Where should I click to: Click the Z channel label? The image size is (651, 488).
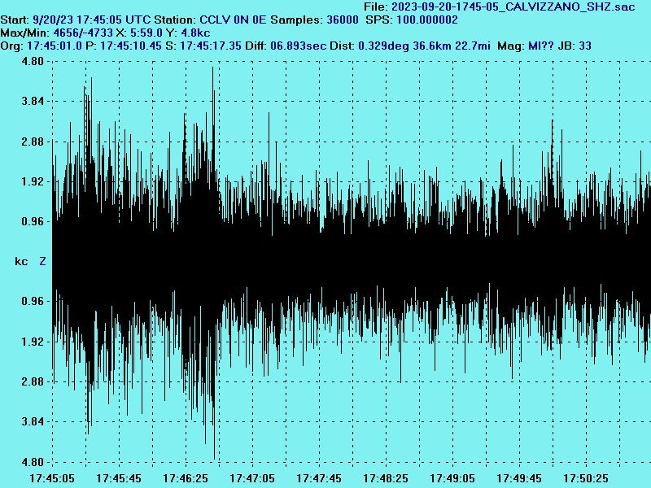point(42,261)
